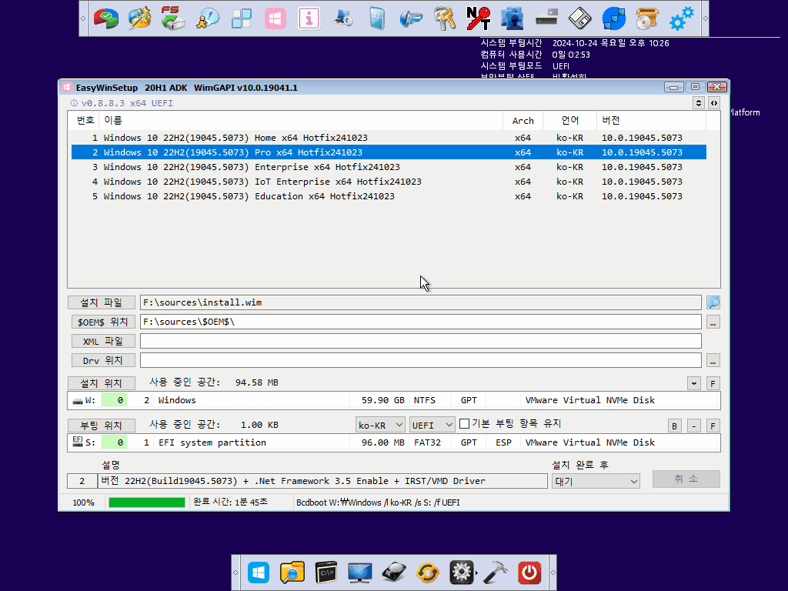Click the orange refresh sync icon in dock

[428, 573]
